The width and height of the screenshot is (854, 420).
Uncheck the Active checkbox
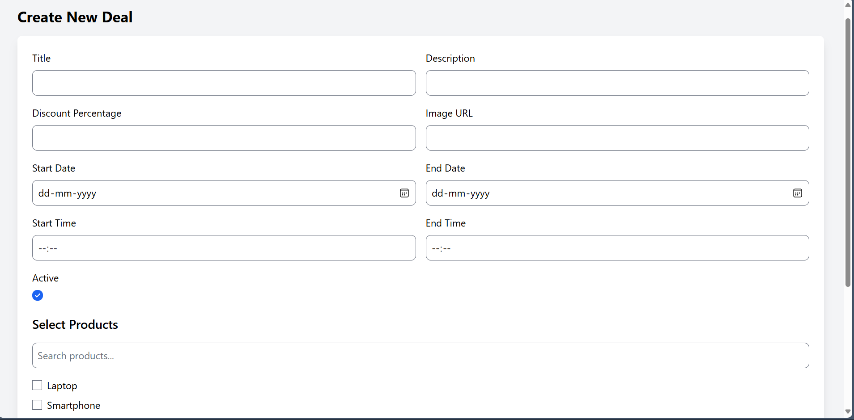pyautogui.click(x=38, y=295)
